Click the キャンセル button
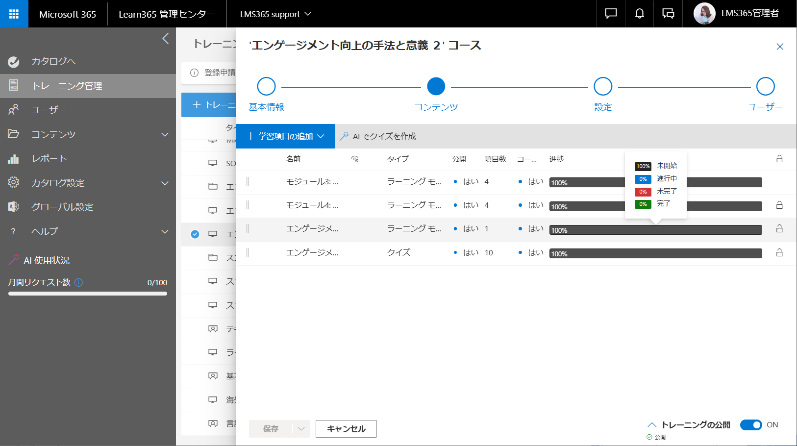The image size is (797, 446). [346, 429]
